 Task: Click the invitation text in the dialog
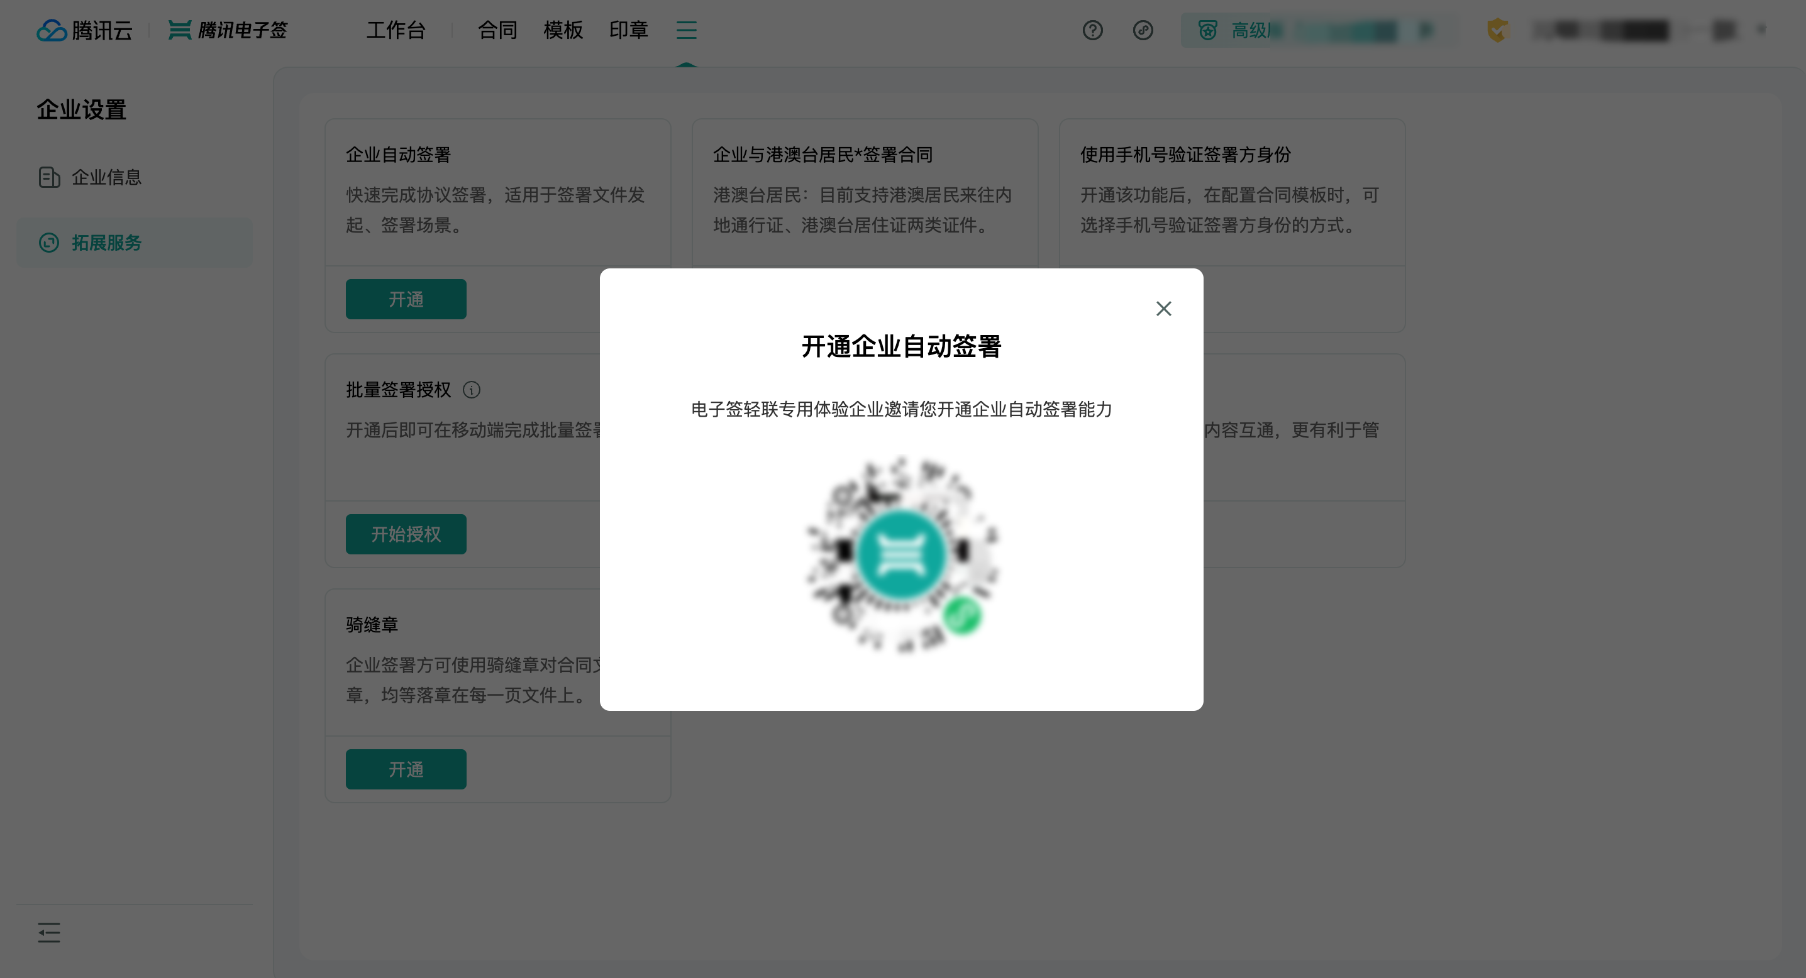click(902, 410)
